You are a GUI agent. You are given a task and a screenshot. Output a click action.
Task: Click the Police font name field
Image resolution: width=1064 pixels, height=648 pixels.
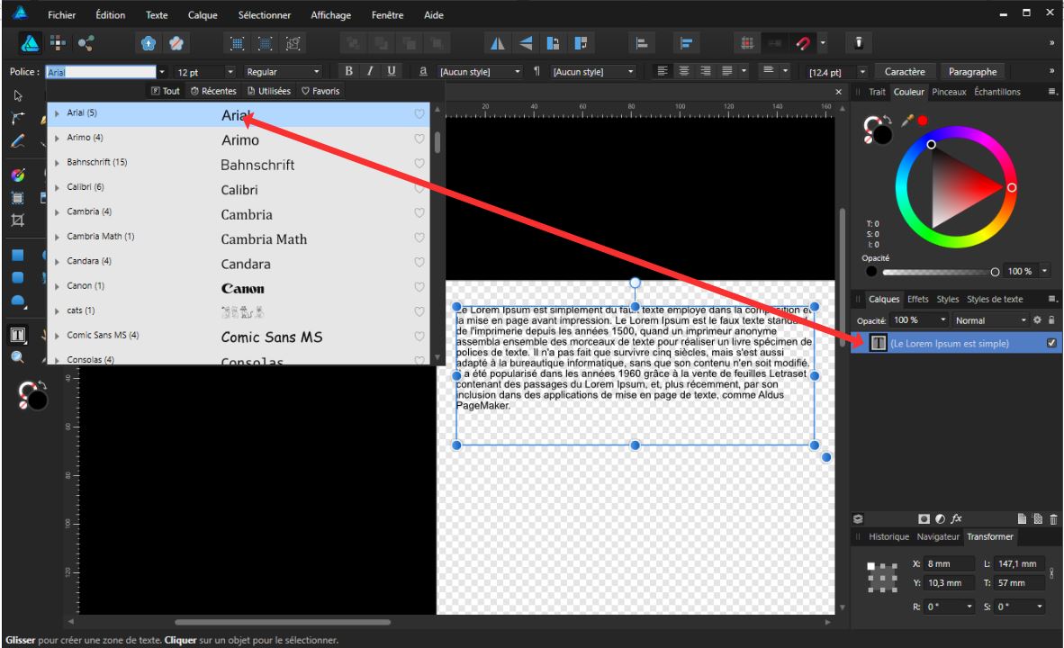tap(101, 71)
